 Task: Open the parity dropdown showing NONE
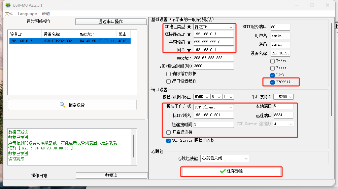tap(202, 97)
